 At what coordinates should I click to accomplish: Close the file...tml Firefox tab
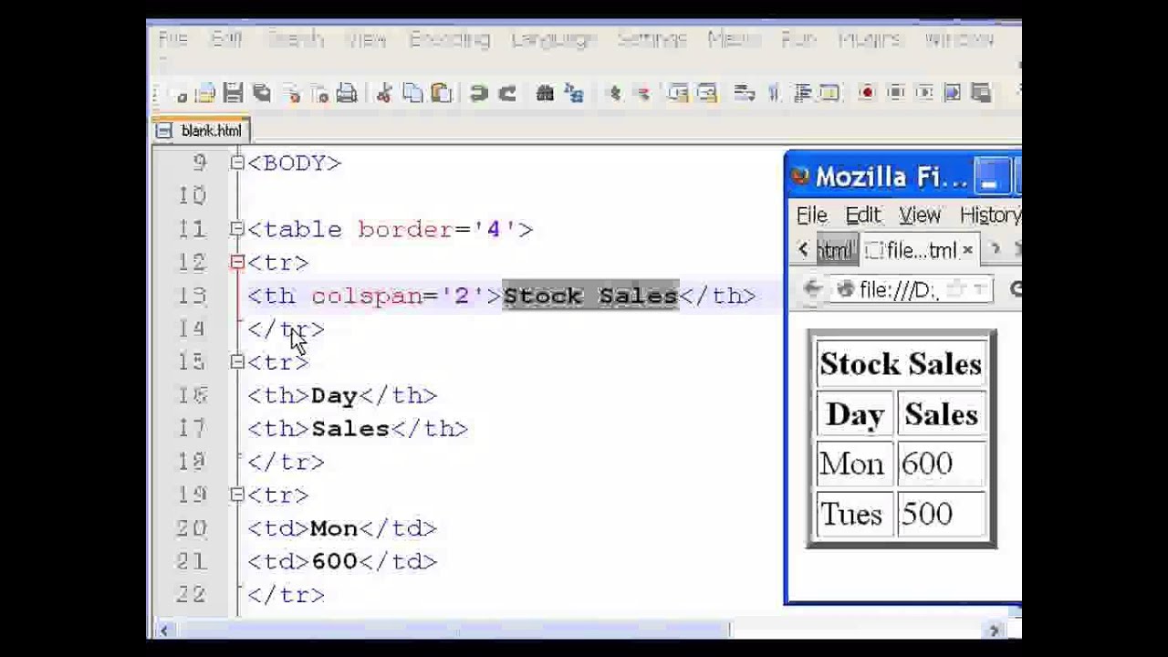pos(968,250)
